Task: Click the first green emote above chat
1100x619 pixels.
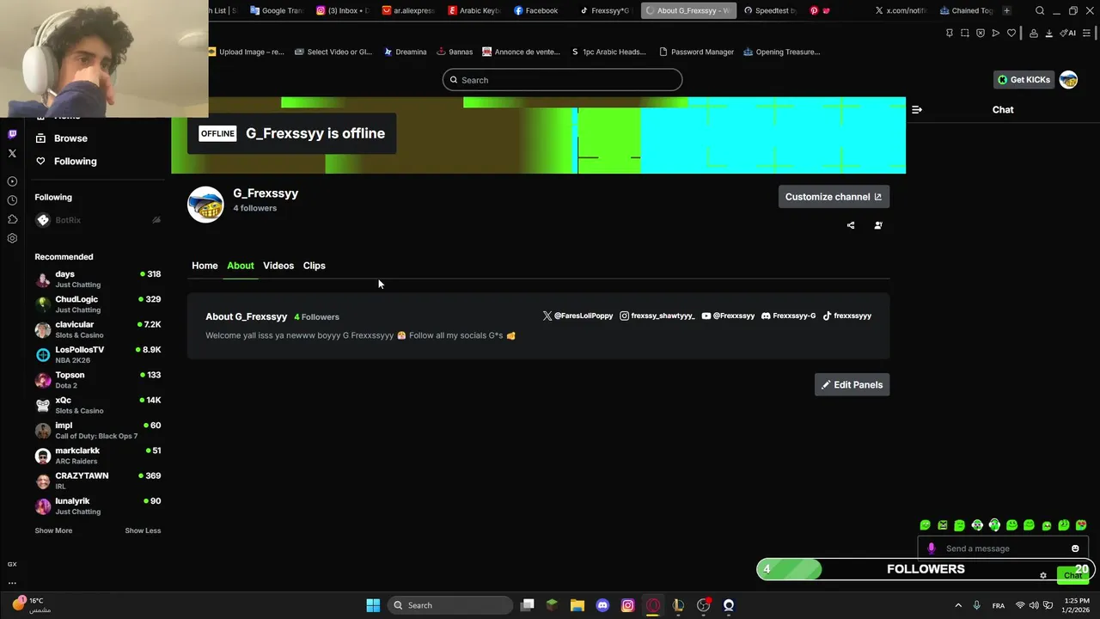Action: click(925, 525)
